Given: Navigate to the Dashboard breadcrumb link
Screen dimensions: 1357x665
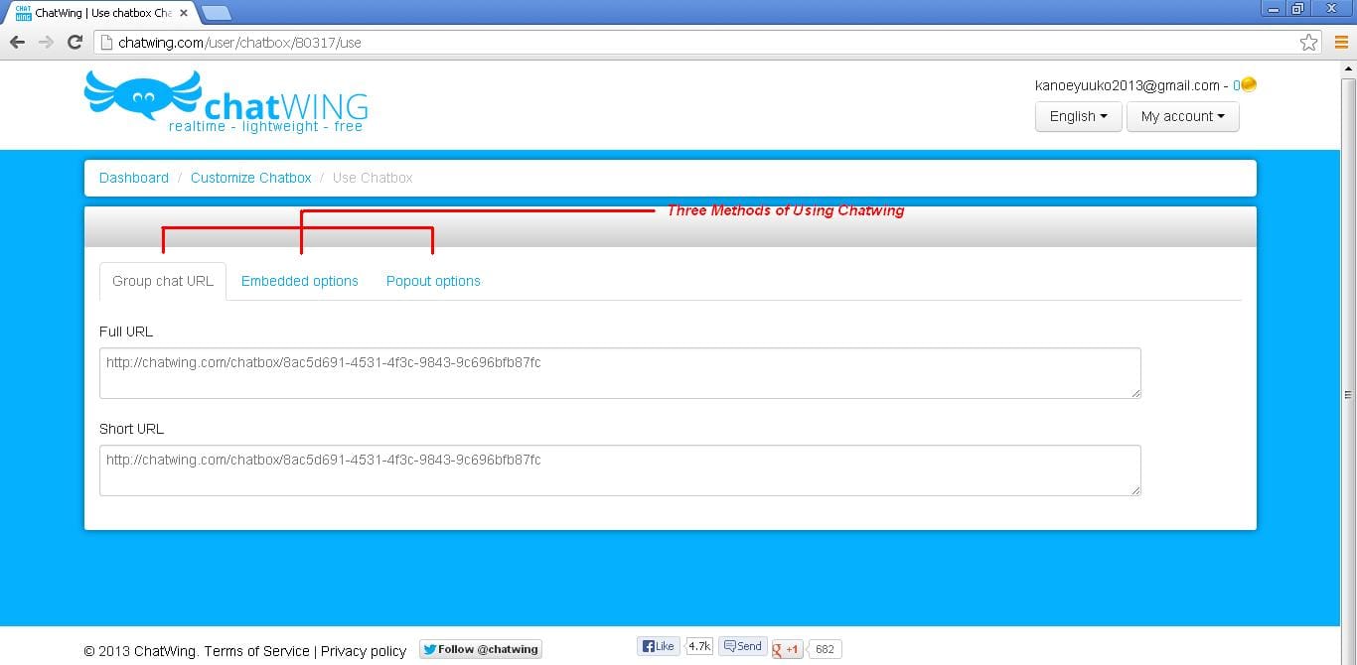Looking at the screenshot, I should pyautogui.click(x=133, y=178).
